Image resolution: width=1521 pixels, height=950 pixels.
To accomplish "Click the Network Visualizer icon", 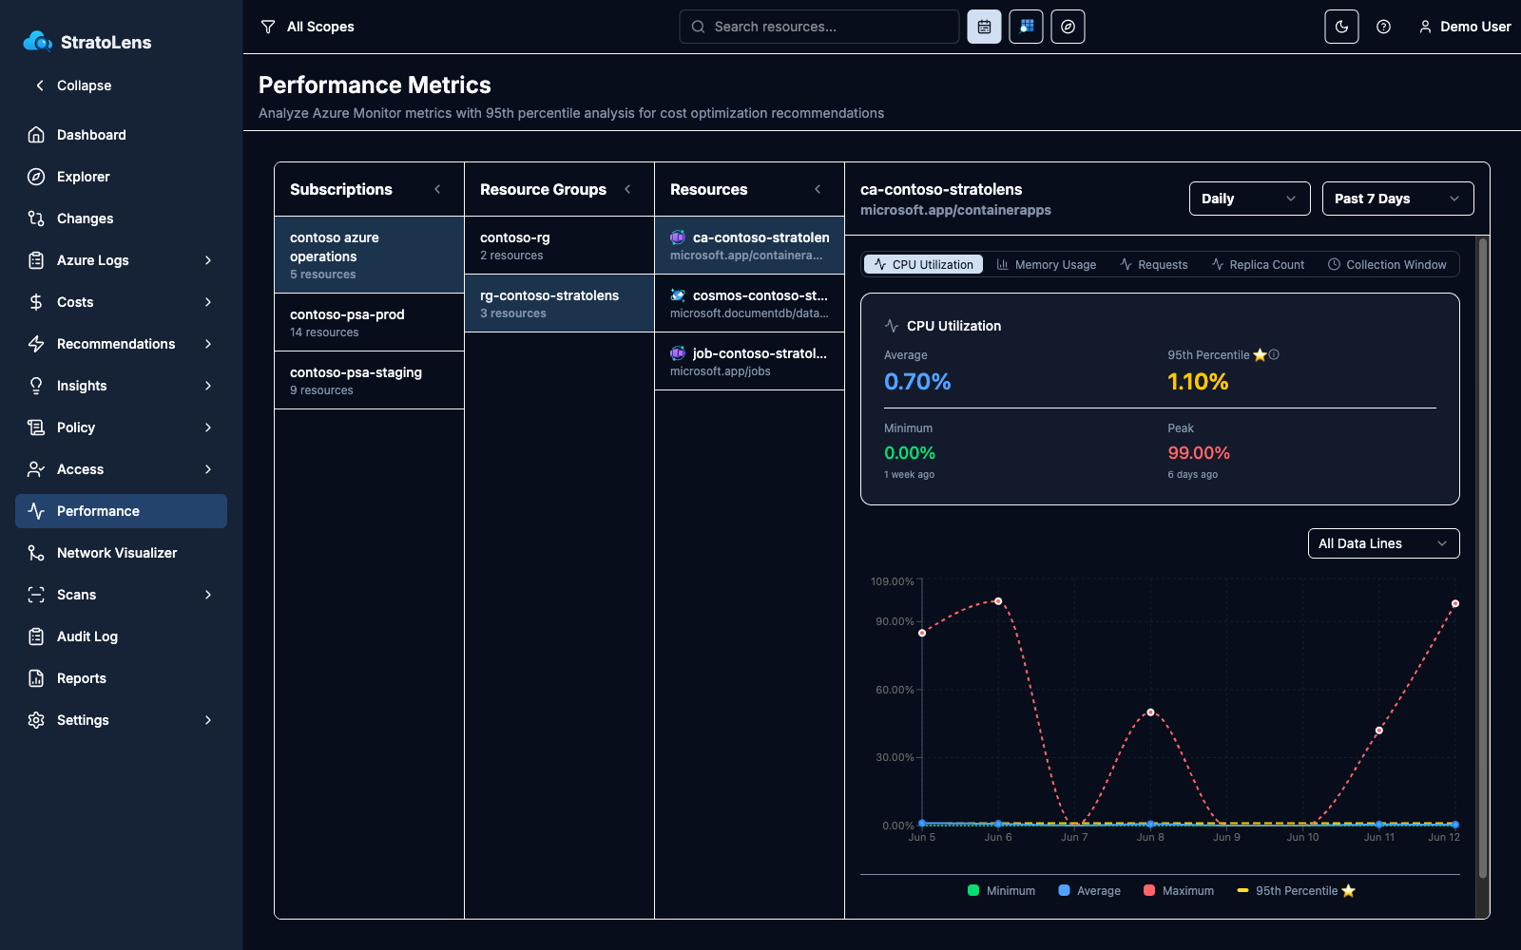I will (x=36, y=553).
